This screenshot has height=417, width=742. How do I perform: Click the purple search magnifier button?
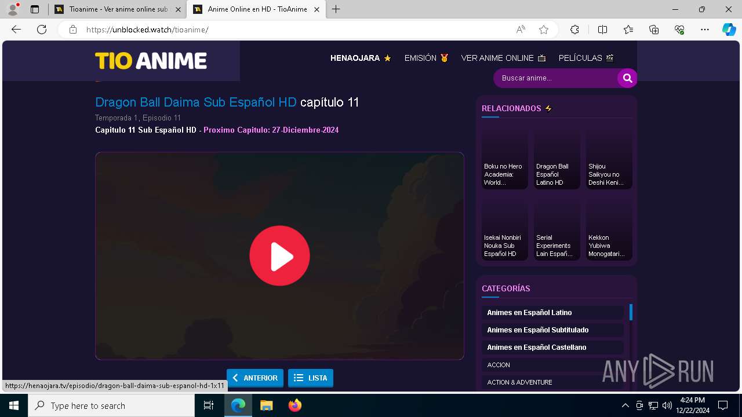(x=627, y=78)
